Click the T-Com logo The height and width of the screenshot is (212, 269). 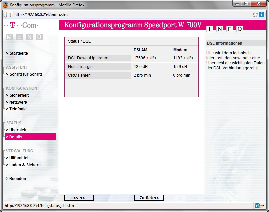pos(21,25)
